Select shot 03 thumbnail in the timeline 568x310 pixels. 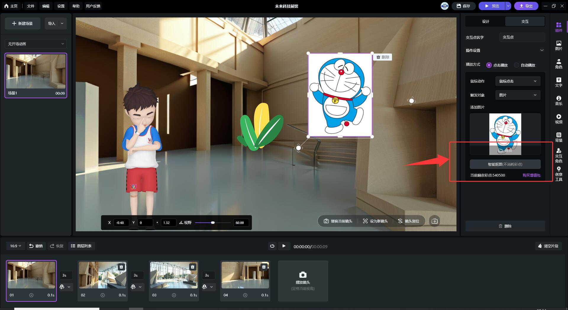pyautogui.click(x=174, y=275)
